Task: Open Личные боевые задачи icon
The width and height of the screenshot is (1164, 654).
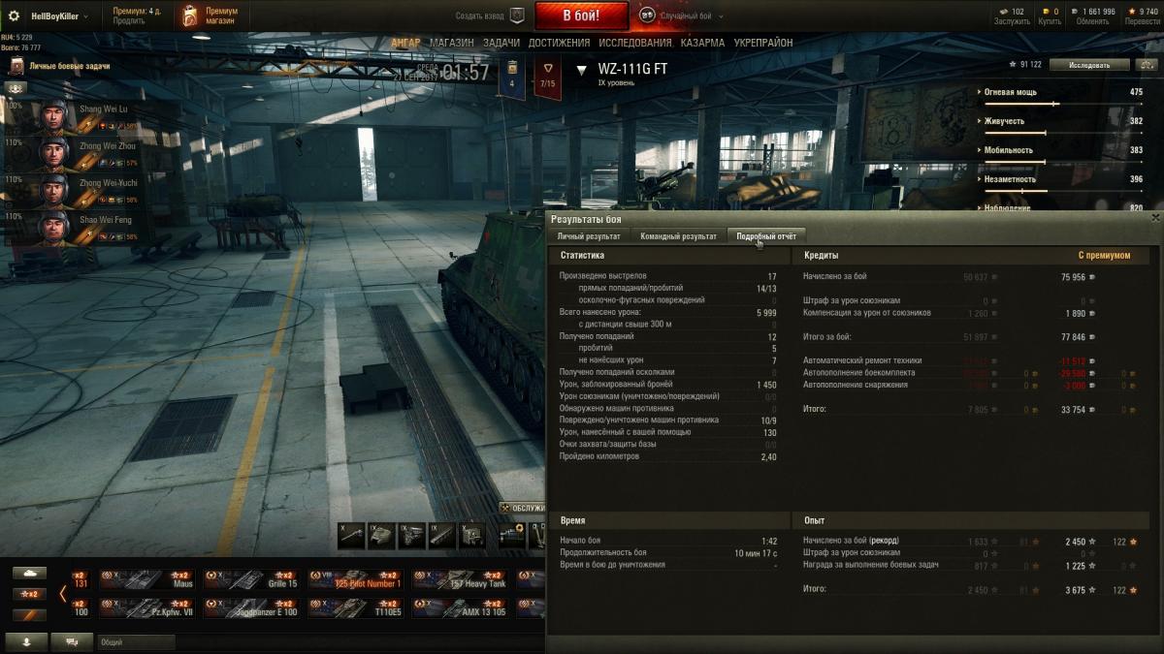Action: click(x=16, y=66)
